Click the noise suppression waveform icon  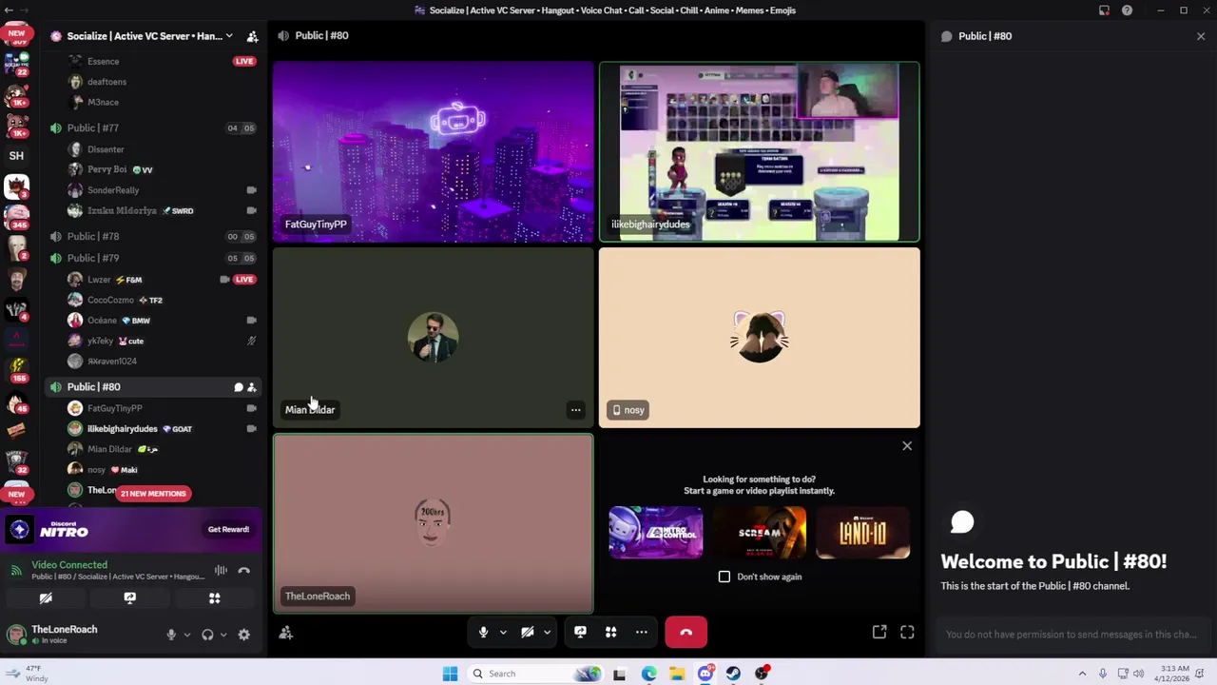coord(221,571)
